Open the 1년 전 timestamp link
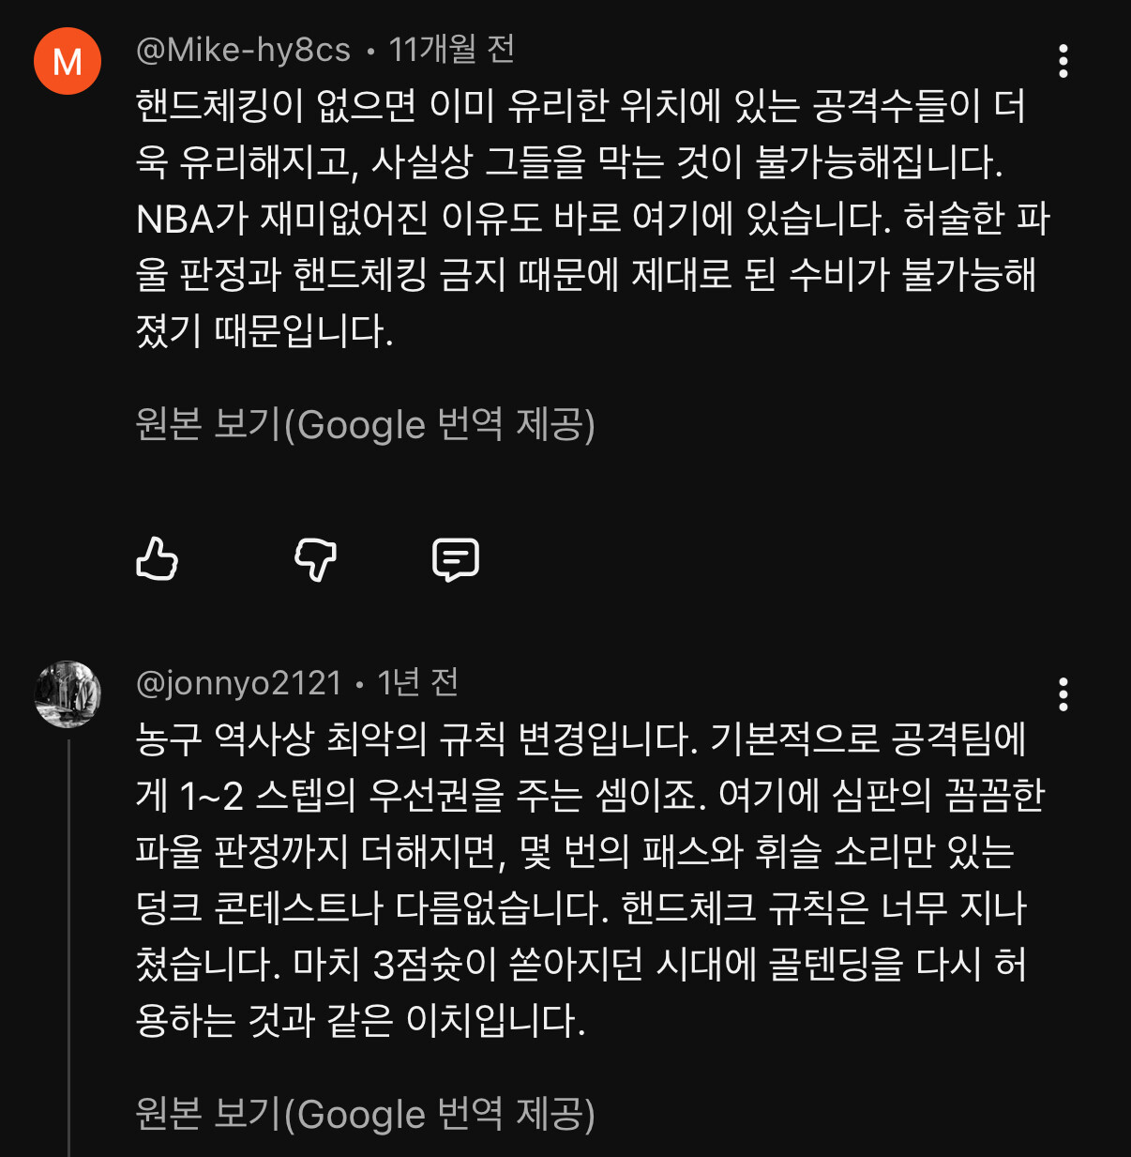The width and height of the screenshot is (1131, 1157). click(x=417, y=683)
